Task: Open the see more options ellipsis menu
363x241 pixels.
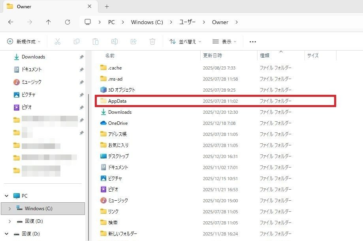Action: click(x=253, y=41)
